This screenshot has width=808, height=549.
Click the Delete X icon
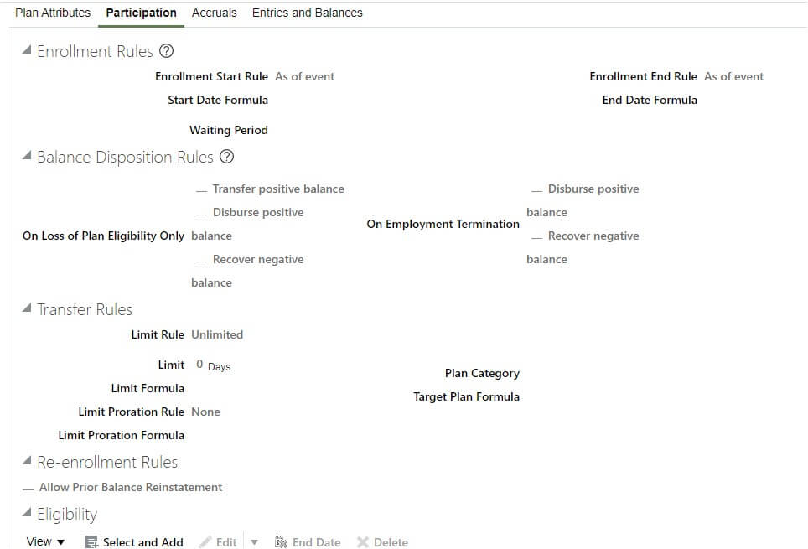pos(363,541)
